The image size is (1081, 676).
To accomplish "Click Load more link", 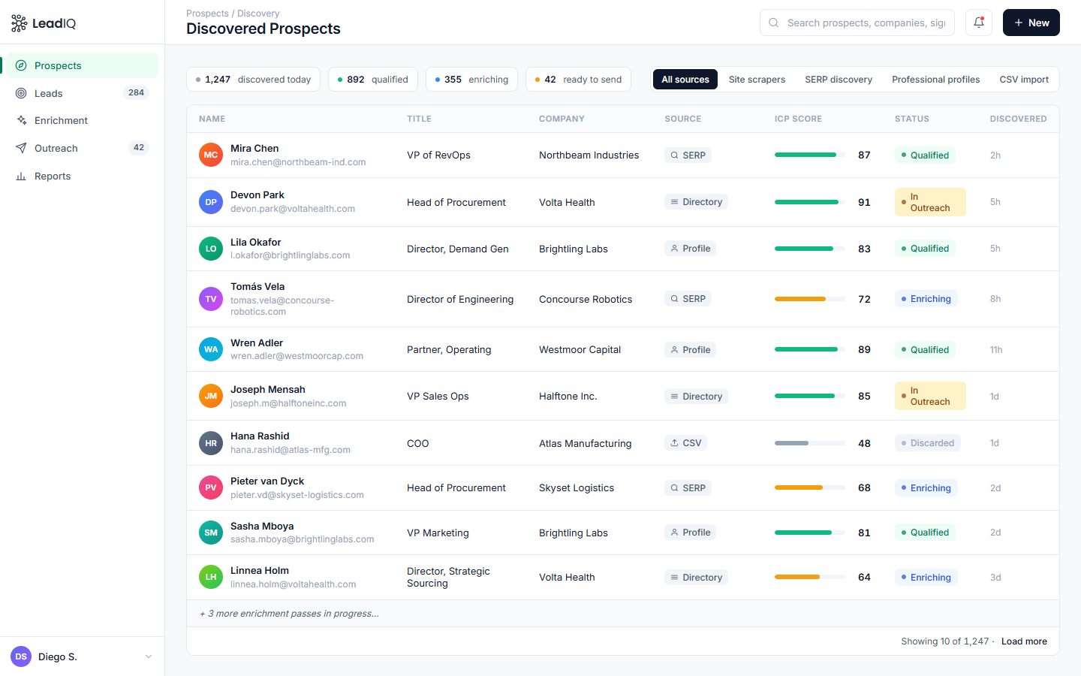I will point(1024,641).
